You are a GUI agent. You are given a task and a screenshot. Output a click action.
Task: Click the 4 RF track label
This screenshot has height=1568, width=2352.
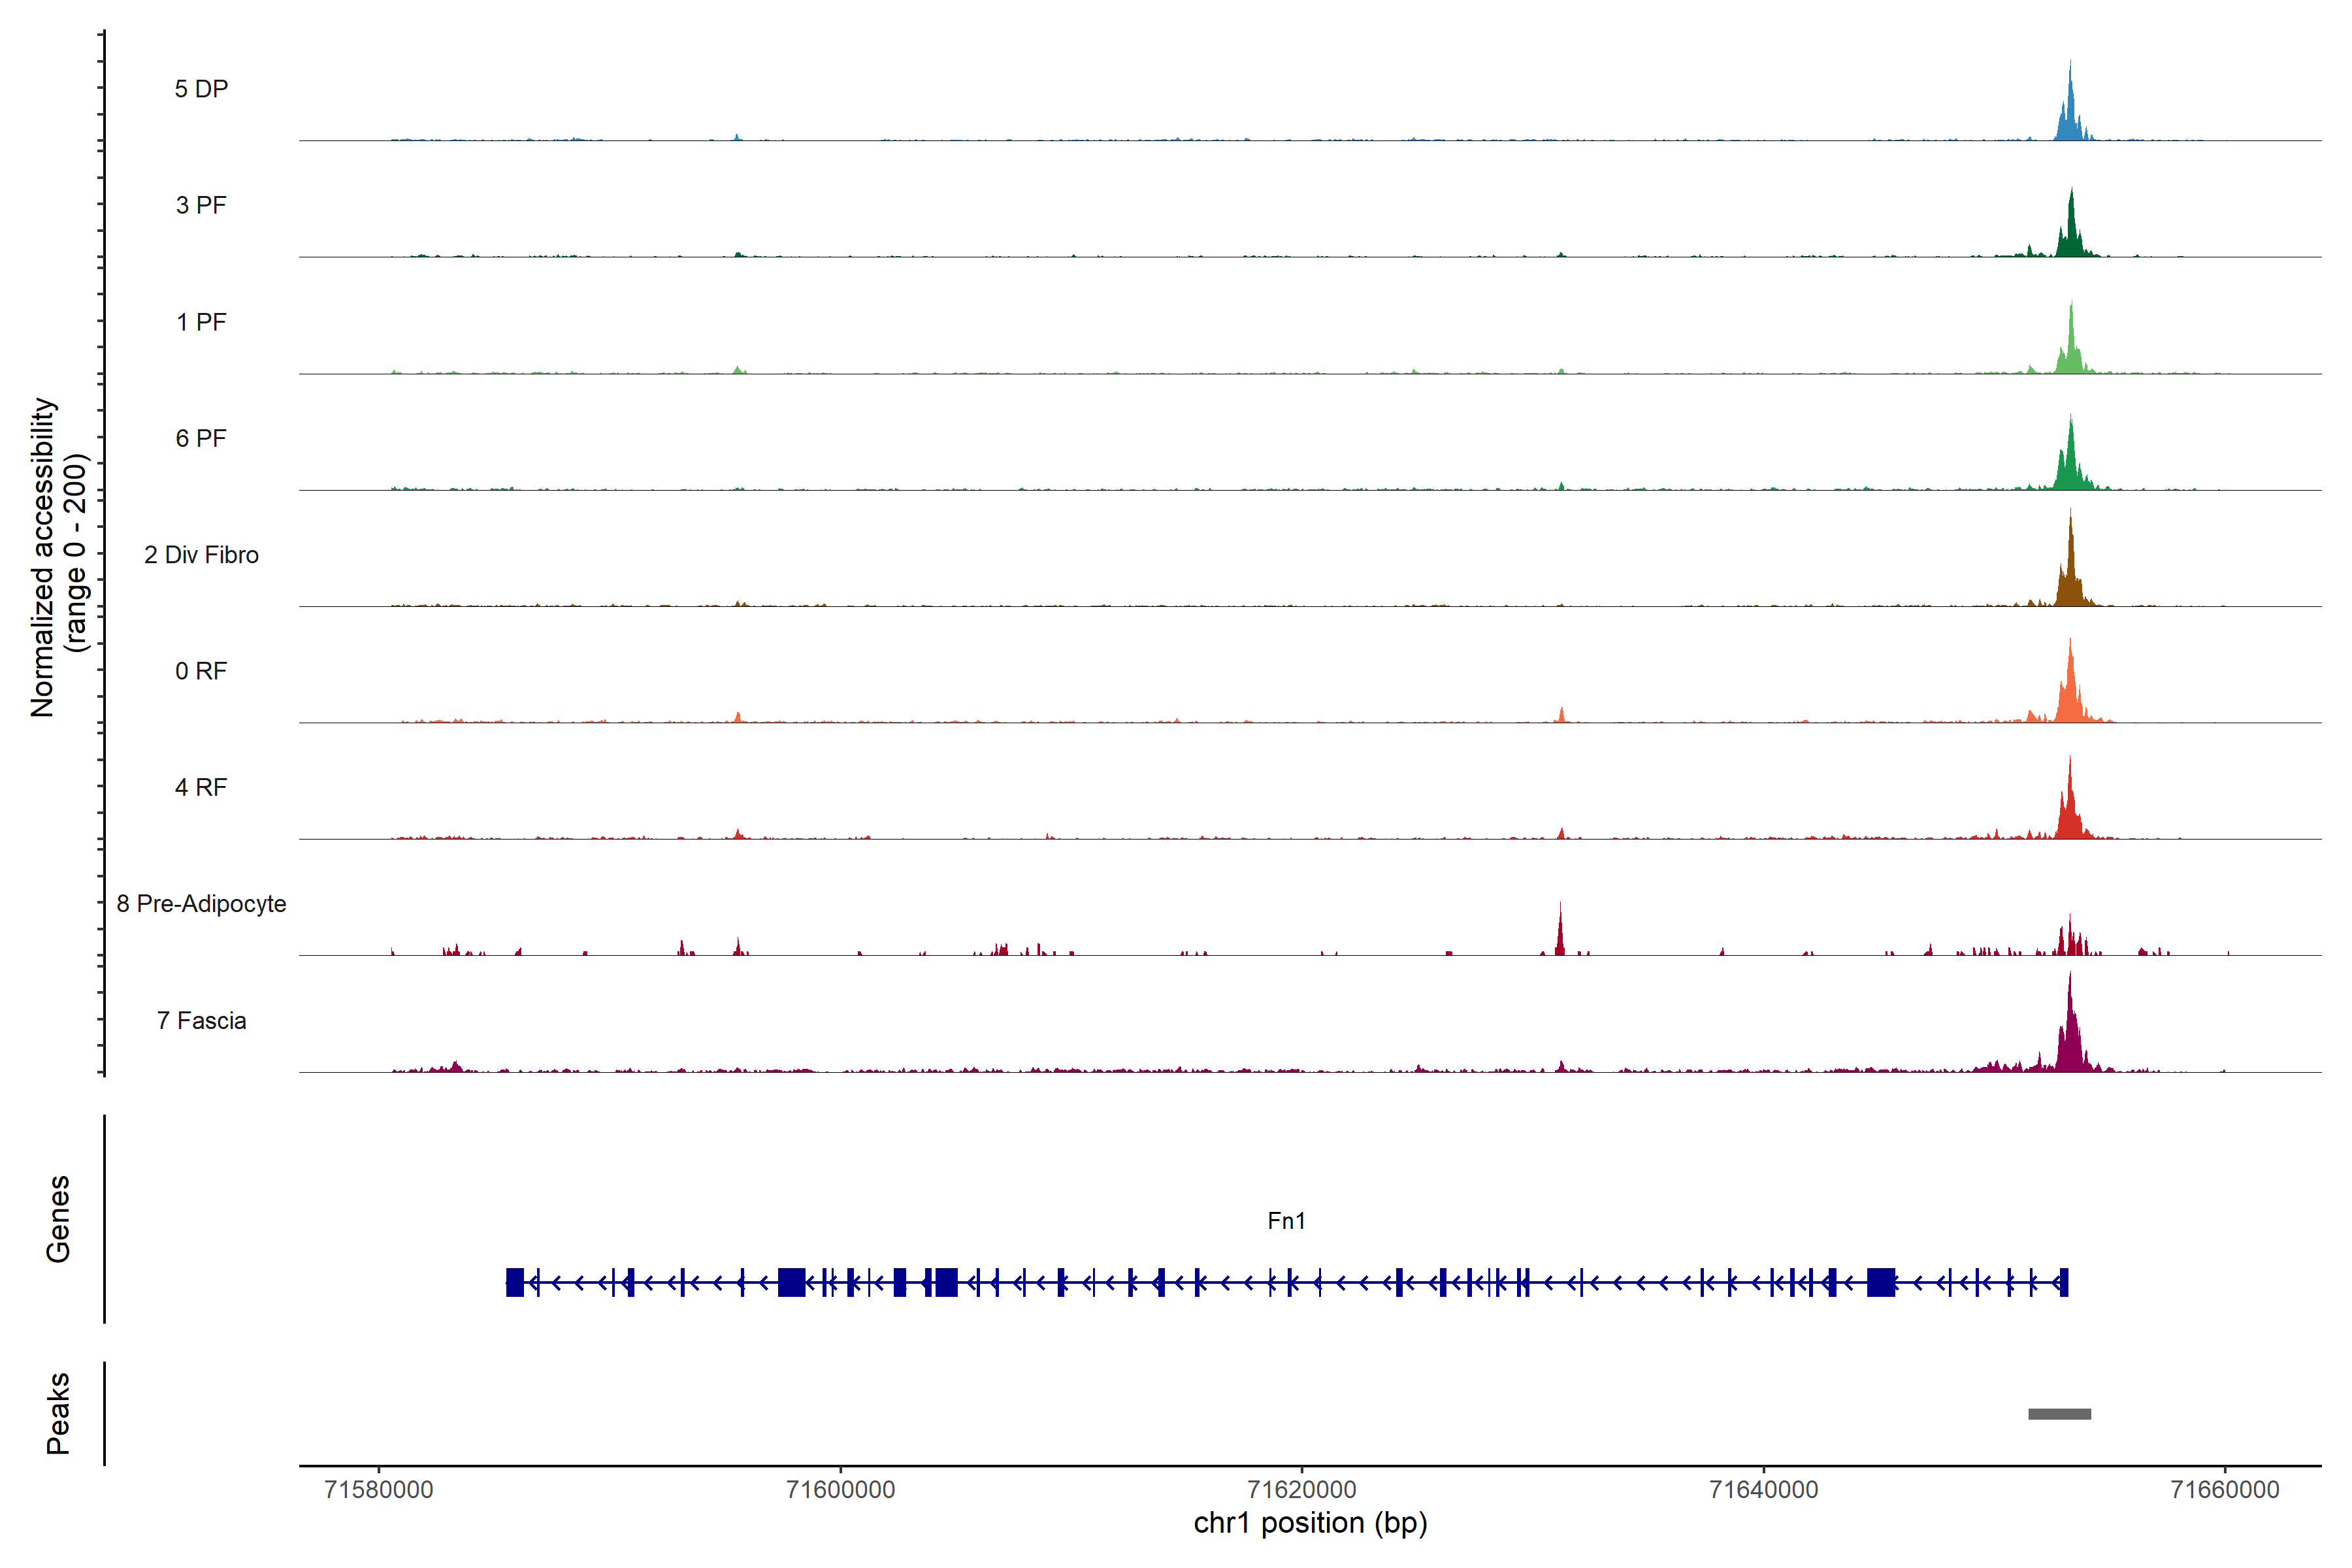tap(201, 787)
